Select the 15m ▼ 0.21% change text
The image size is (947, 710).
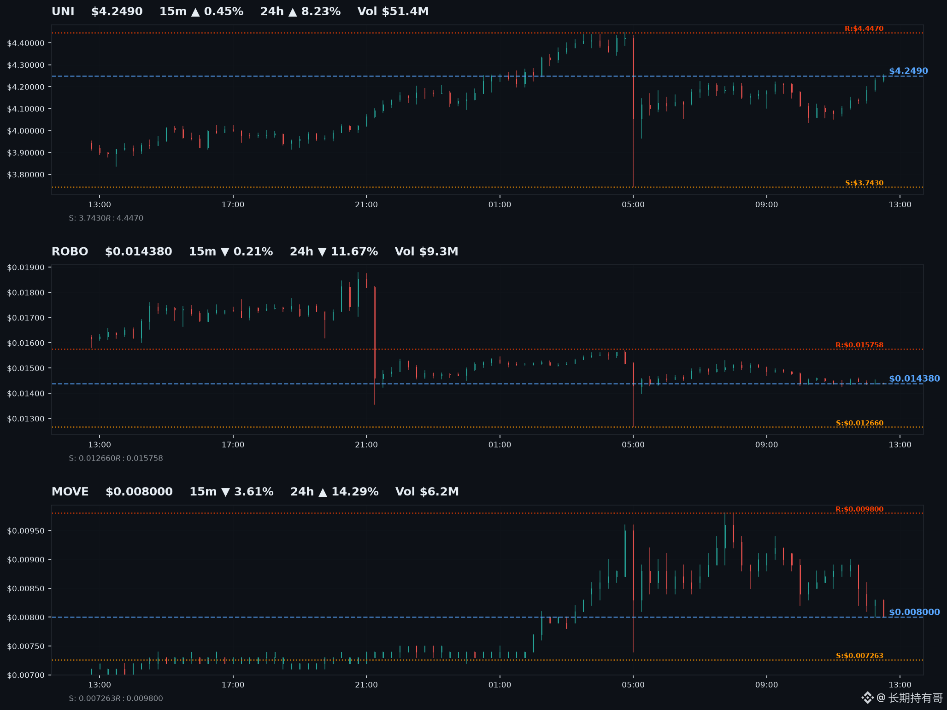coord(231,252)
